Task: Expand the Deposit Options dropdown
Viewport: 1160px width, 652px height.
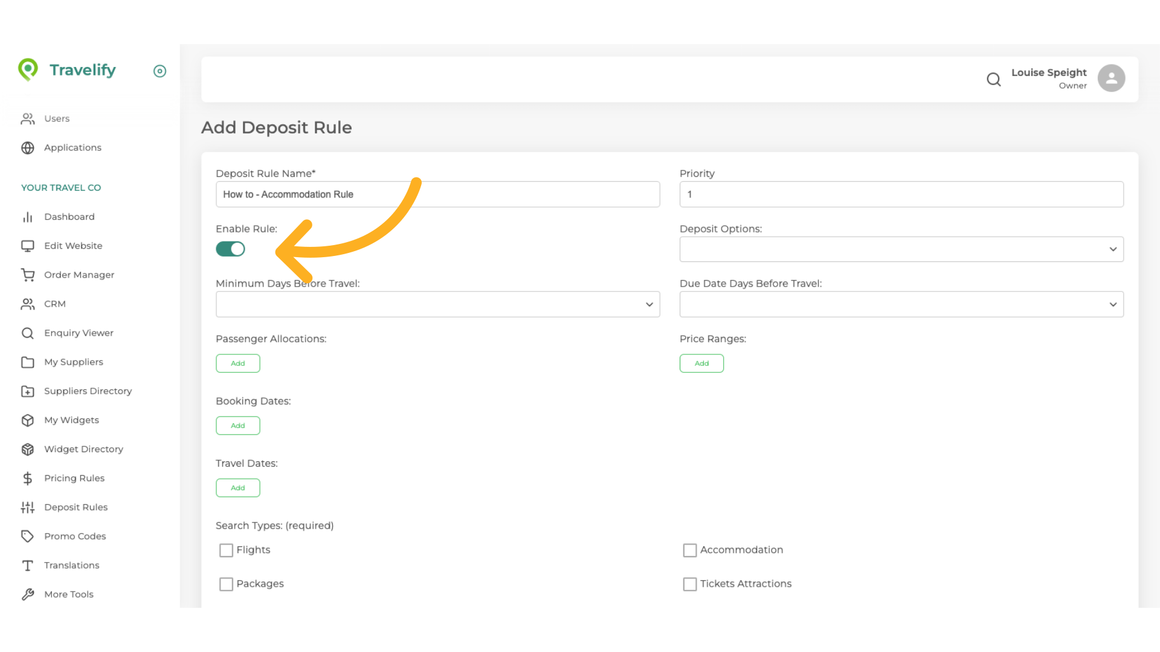Action: tap(901, 249)
